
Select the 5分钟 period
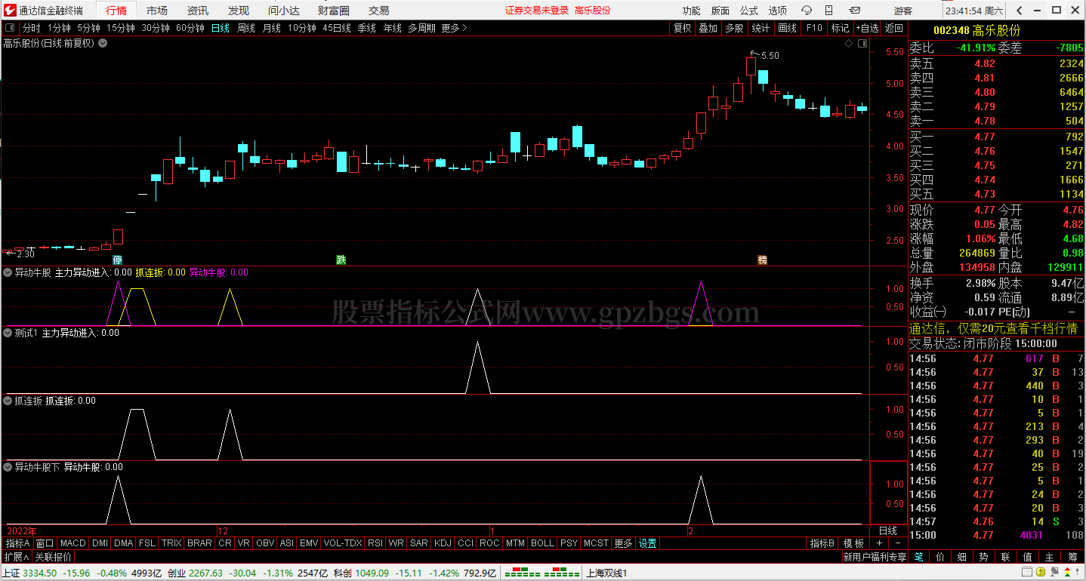[90, 28]
